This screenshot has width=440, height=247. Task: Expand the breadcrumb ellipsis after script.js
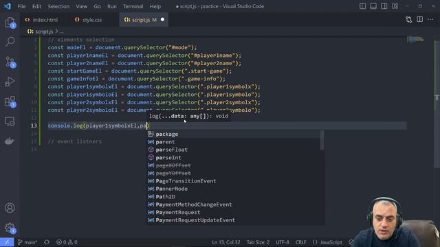(61, 32)
